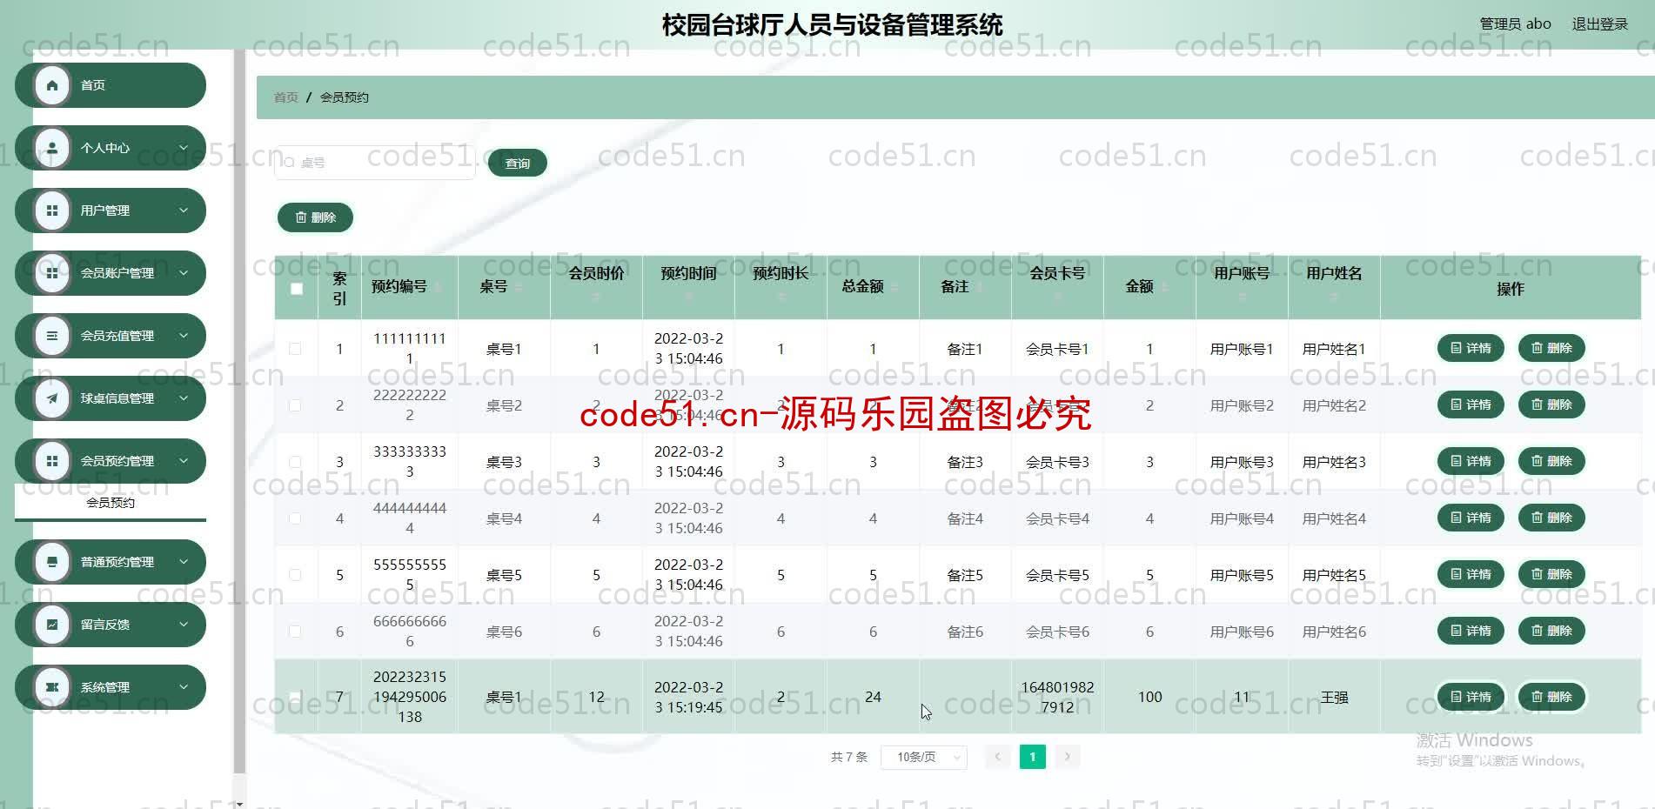Check the row 2 checkbox for 桌号2
Viewport: 1655px width, 809px height.
(295, 405)
